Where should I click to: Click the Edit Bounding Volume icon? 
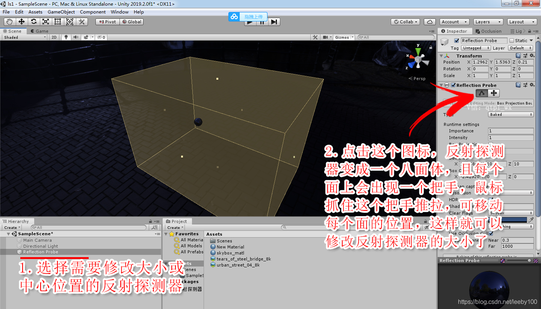click(x=482, y=93)
